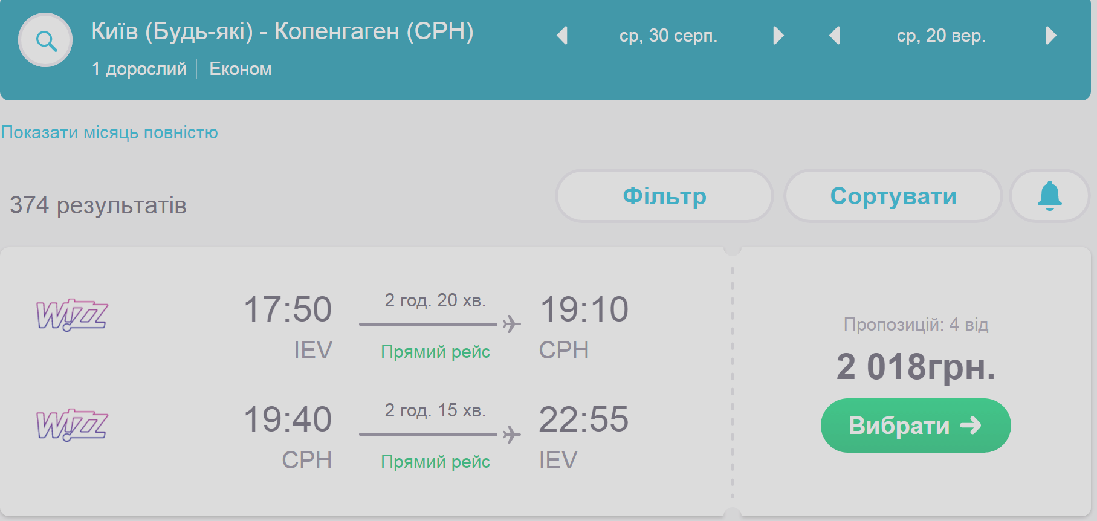Image resolution: width=1097 pixels, height=521 pixels.
Task: Click the Пропозицій: 4 від offers text
Action: tap(916, 325)
